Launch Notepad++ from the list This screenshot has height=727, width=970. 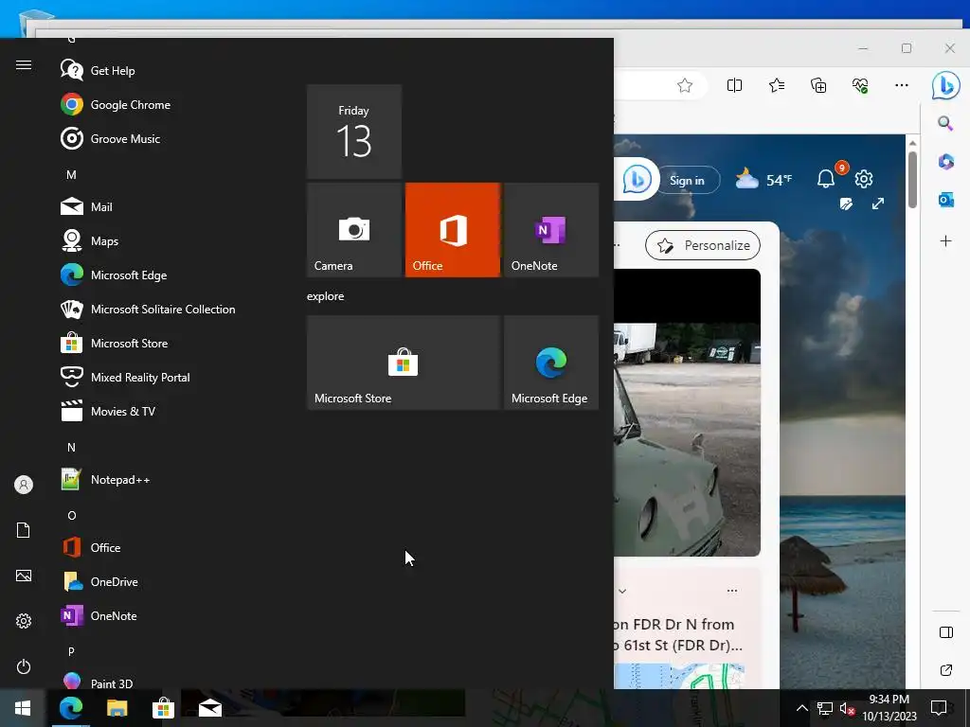(149, 479)
